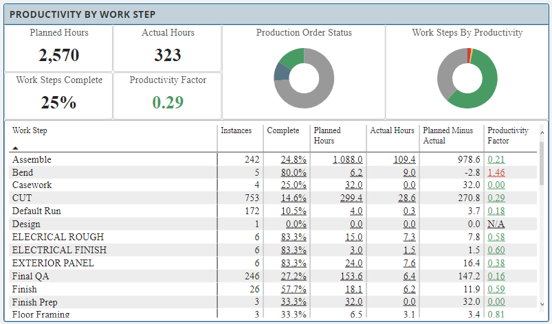Click CUT planned hours 299.4 link
Image resolution: width=552 pixels, height=324 pixels.
348,198
